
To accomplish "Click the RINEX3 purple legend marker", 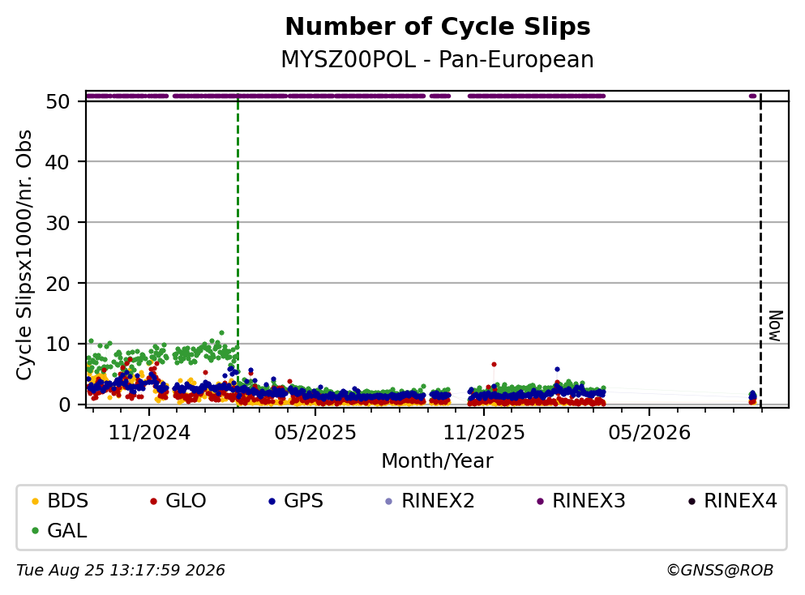I will pyautogui.click(x=540, y=501).
